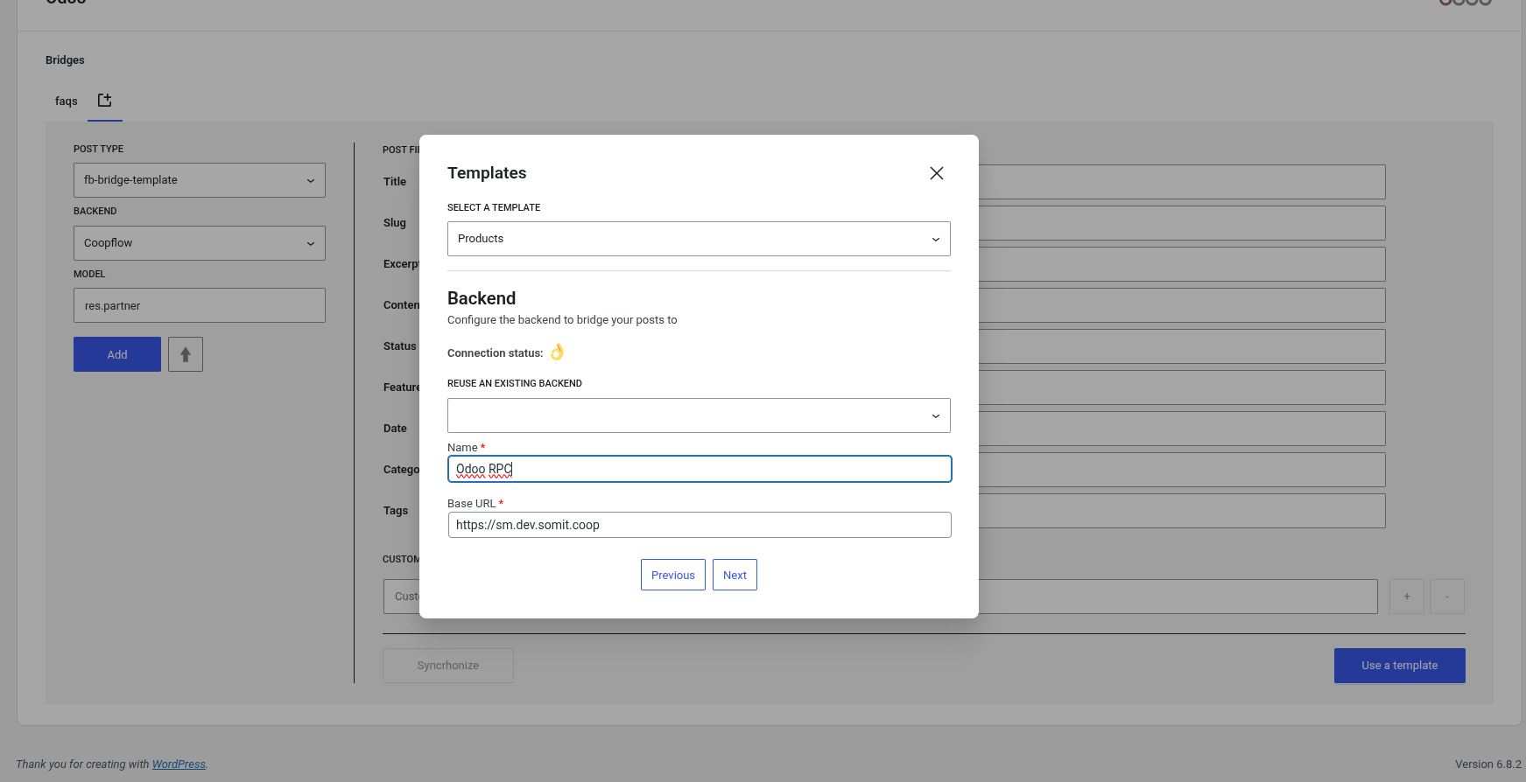Open the Backend dropdown showing Coopflow

pos(200,243)
